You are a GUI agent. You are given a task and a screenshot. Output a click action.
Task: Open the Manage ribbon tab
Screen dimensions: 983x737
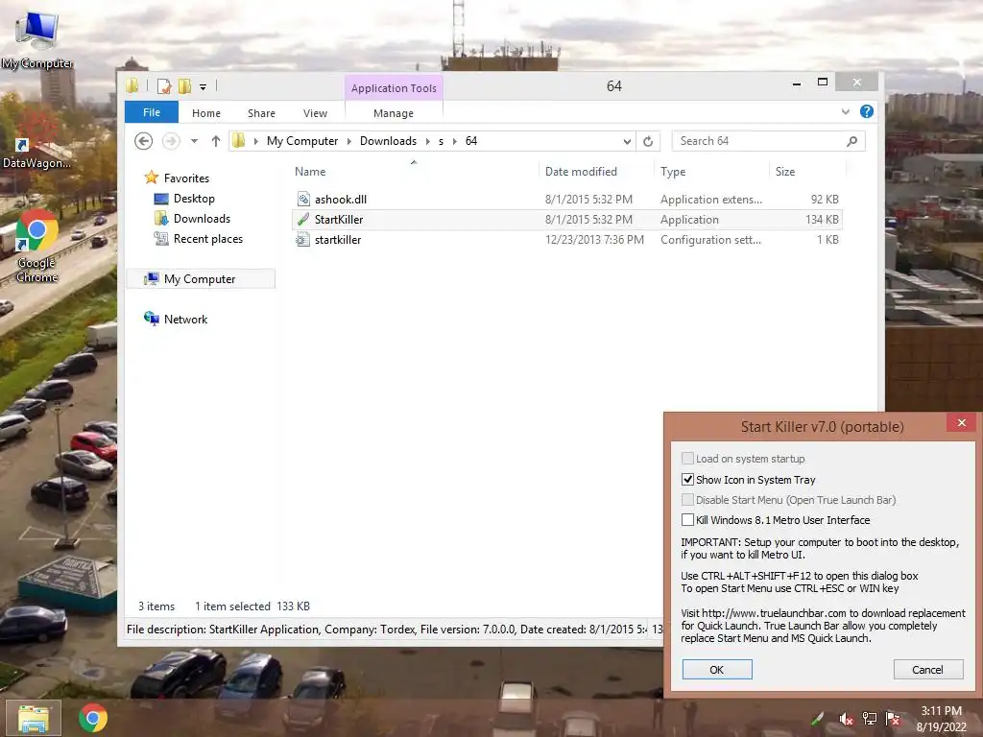(x=394, y=113)
